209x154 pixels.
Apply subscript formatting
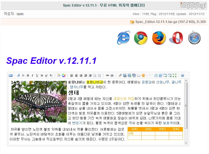pyautogui.click(x=51, y=75)
